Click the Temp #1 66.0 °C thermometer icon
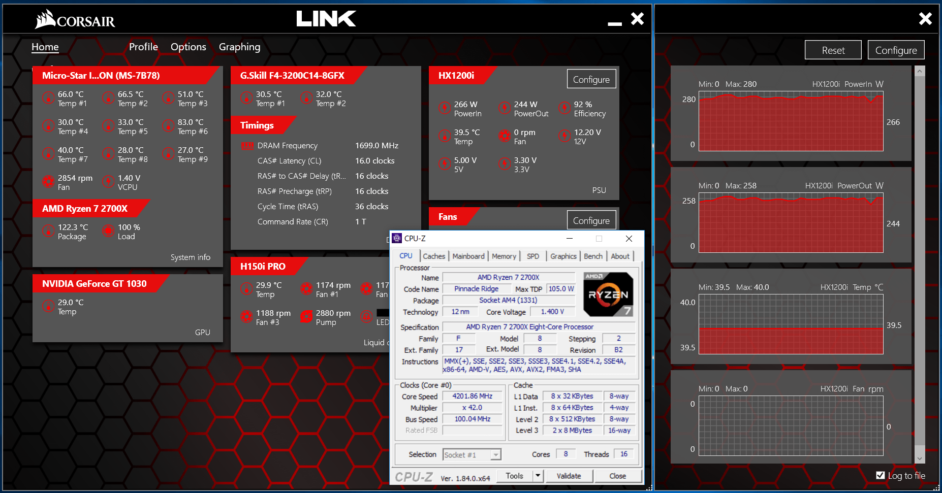The width and height of the screenshot is (942, 493). click(48, 97)
